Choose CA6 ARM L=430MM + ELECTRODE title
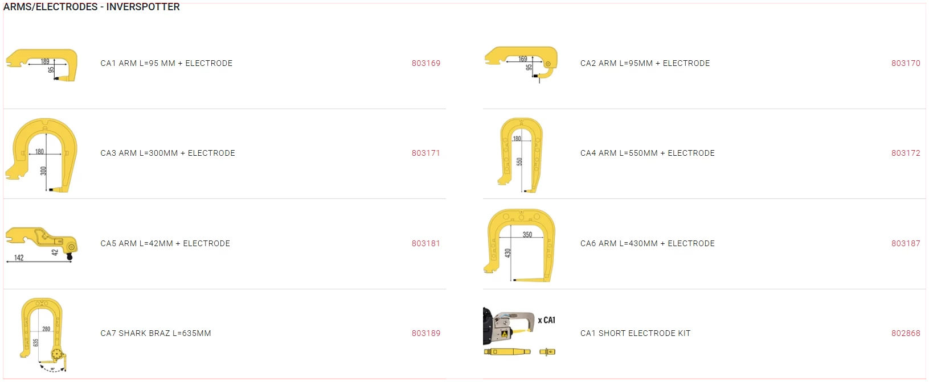 click(647, 243)
